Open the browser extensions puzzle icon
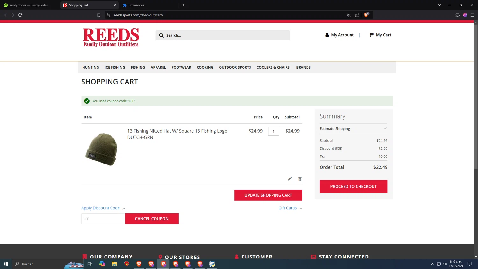Screen dimensions: 478x269 click(x=457, y=15)
